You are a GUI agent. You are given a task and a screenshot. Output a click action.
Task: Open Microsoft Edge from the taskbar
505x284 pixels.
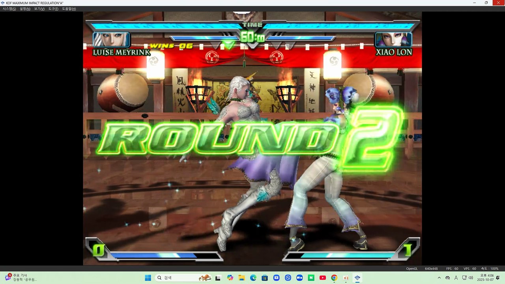[x=253, y=278]
